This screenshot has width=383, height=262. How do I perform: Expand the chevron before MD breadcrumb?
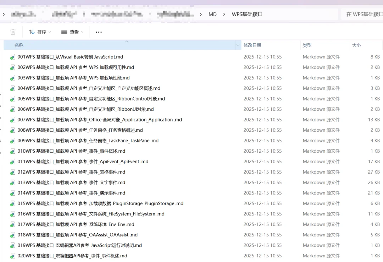coord(201,15)
